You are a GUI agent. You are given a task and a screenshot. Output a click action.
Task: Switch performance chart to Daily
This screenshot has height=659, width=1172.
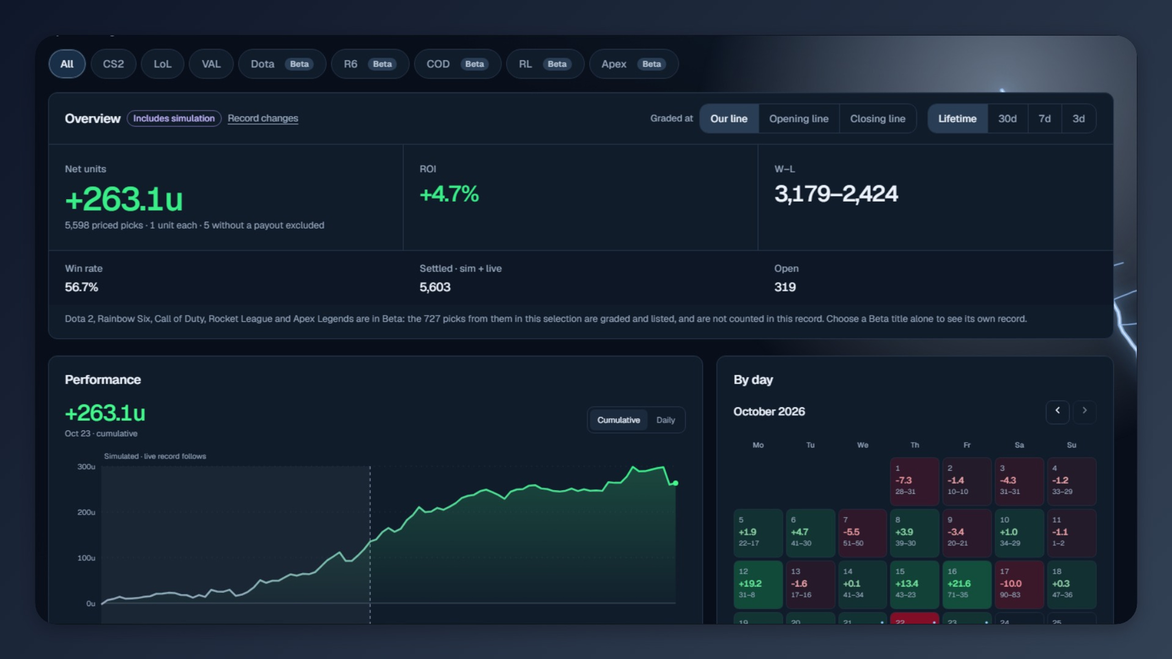(666, 420)
